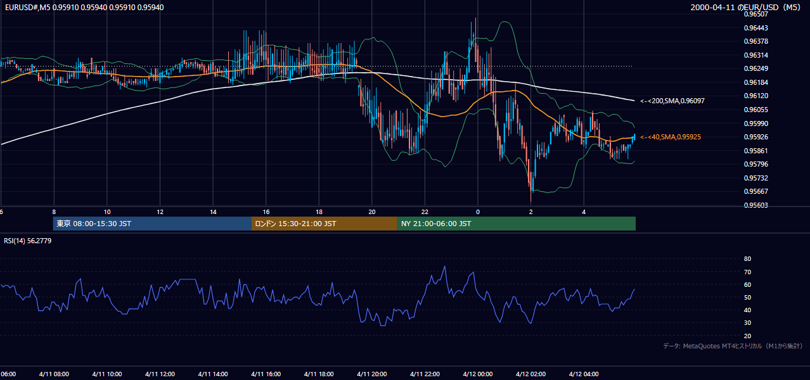Click price level 0.95990 on axis
The image size is (810, 380).
click(755, 123)
